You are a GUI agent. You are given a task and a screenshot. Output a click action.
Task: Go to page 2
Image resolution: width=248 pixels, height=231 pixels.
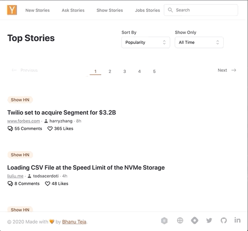pyautogui.click(x=110, y=71)
